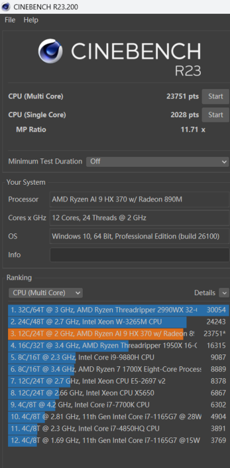
Task: Open the File menu
Action: 10,20
